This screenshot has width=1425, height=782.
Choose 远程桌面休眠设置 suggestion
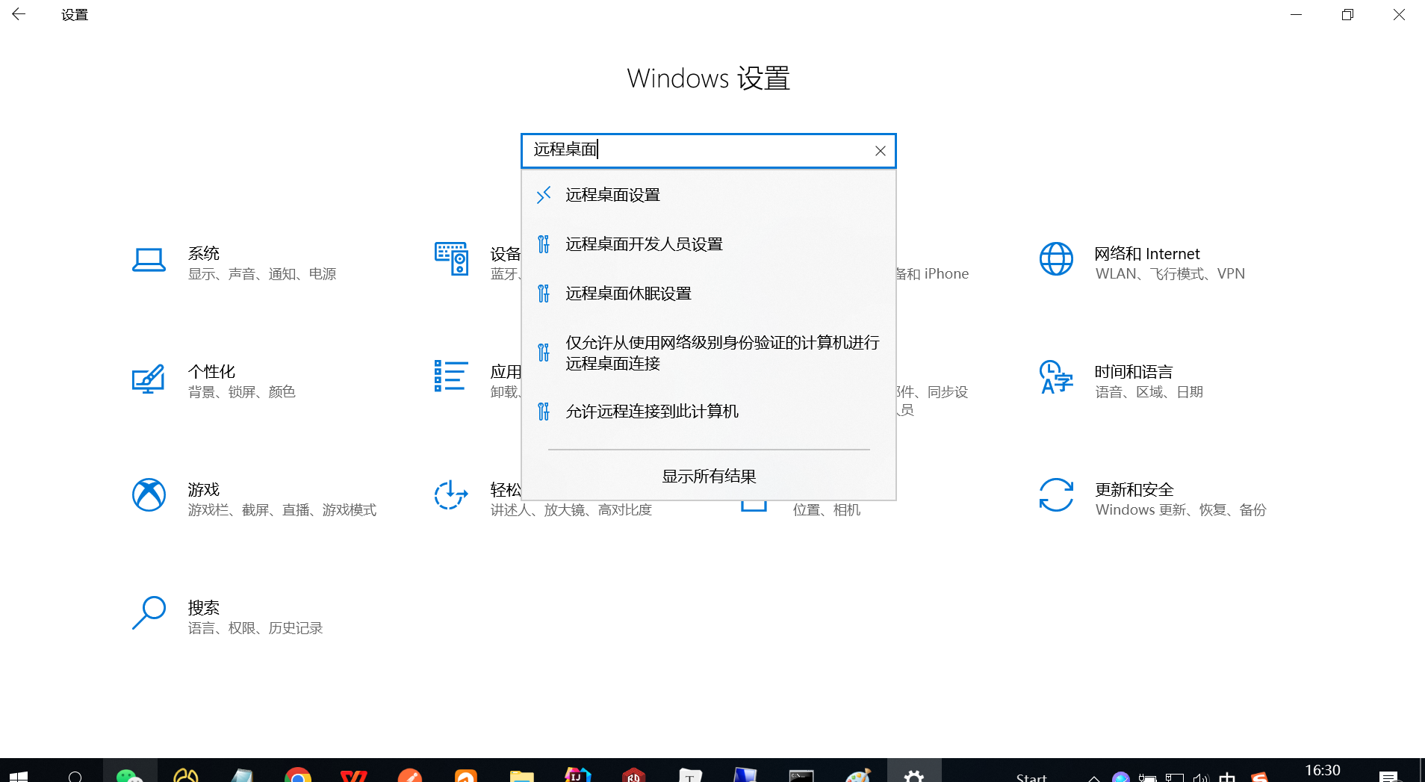click(708, 294)
